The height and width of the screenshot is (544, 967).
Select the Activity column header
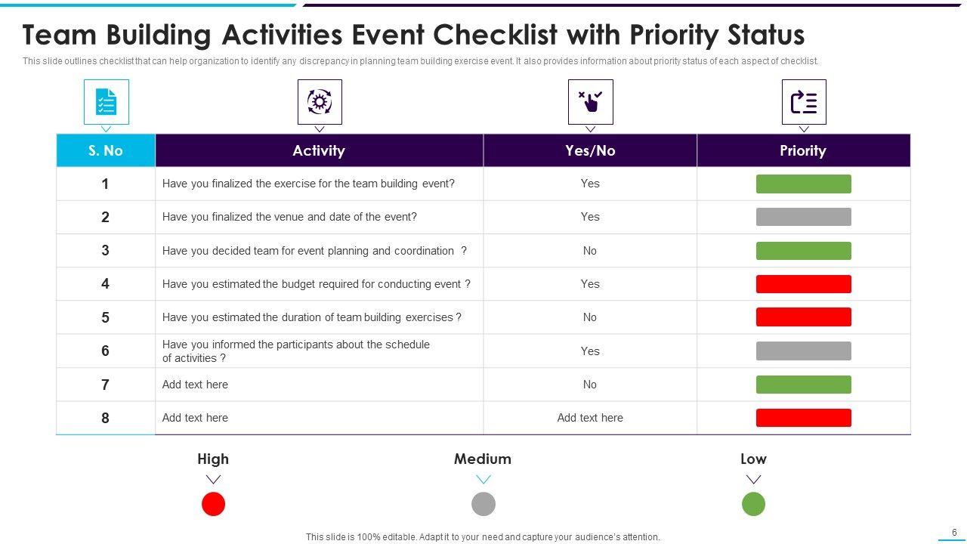pos(319,150)
